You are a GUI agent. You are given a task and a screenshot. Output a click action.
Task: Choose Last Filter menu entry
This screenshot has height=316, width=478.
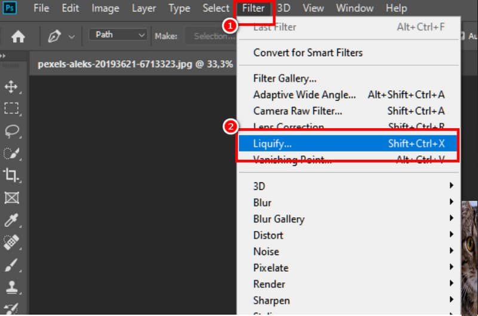[x=349, y=27]
